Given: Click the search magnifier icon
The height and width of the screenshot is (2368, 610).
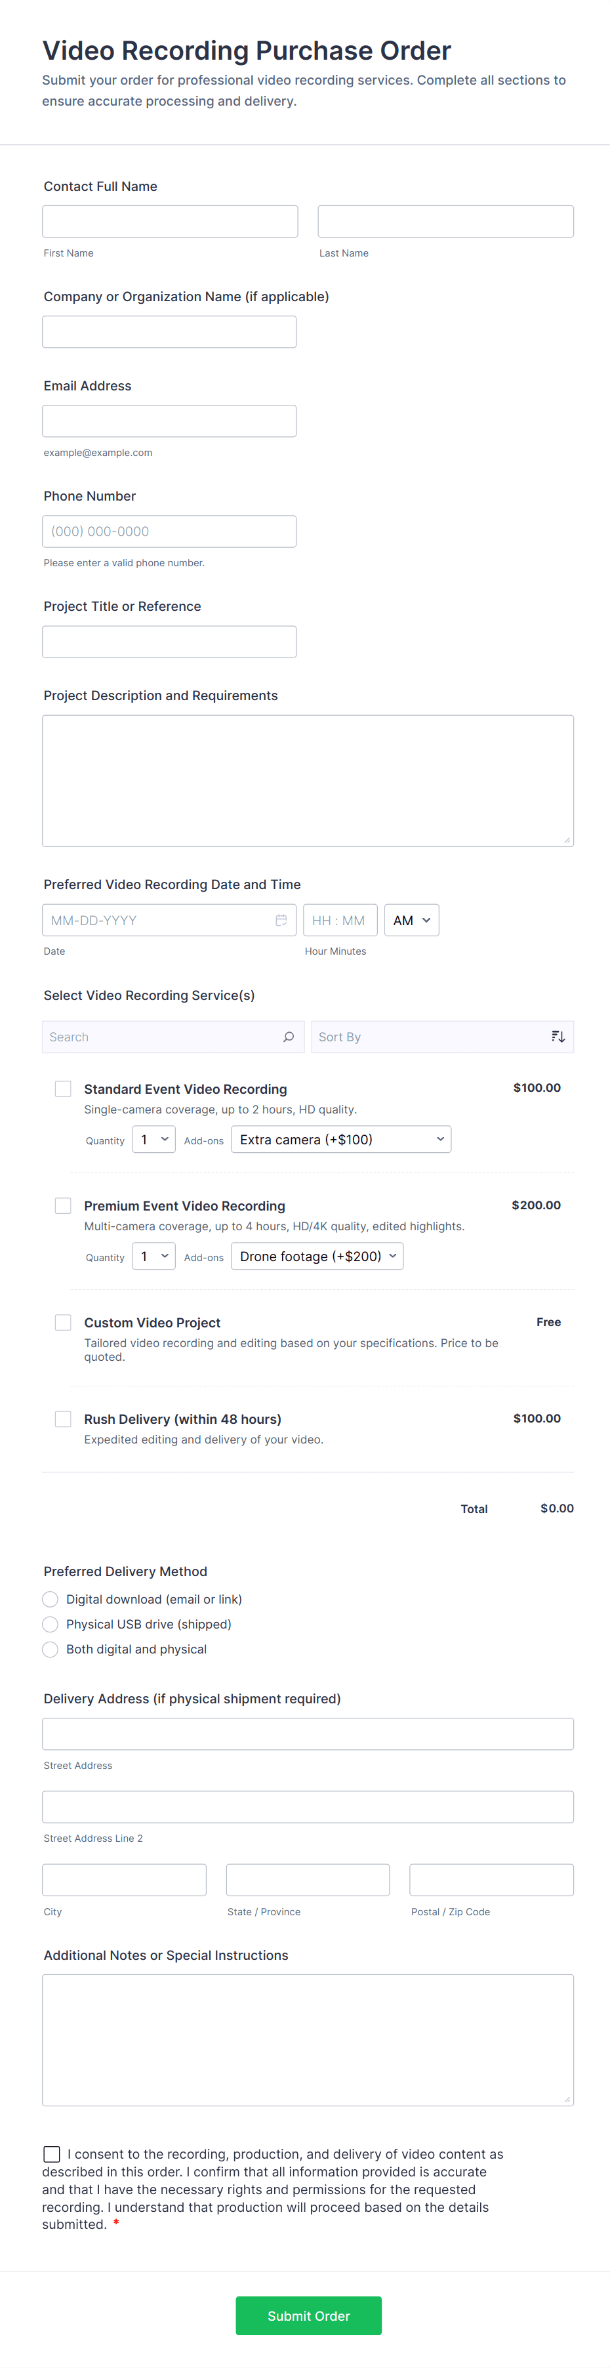Looking at the screenshot, I should click(289, 1037).
